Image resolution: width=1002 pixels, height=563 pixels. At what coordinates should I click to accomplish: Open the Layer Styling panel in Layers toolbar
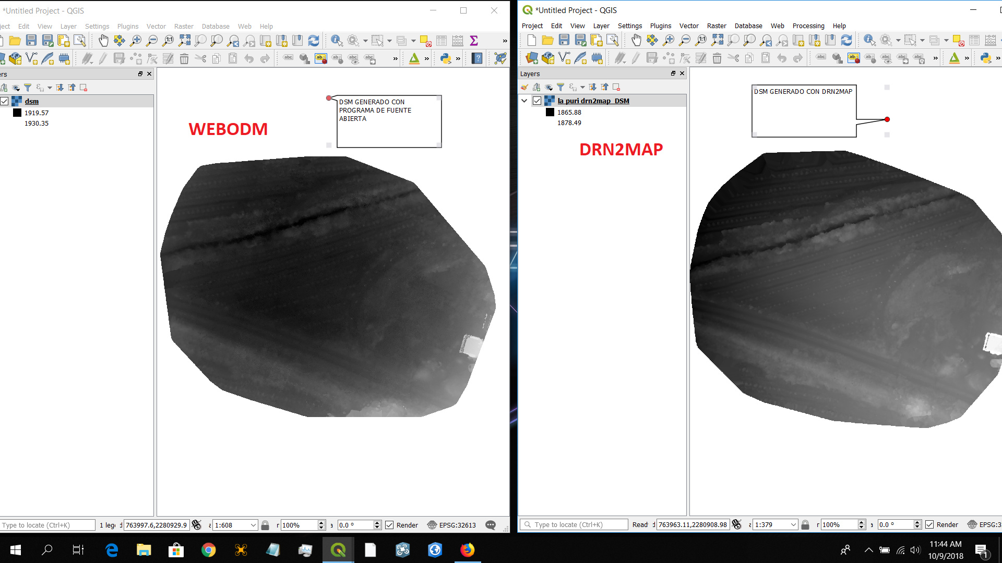click(524, 87)
